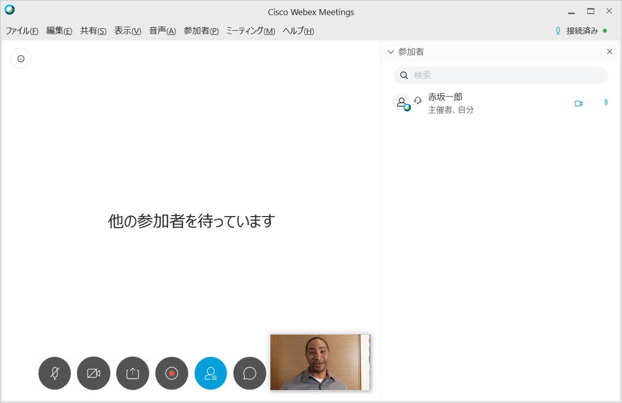Click the self-view video thumbnail
622x403 pixels.
click(320, 362)
